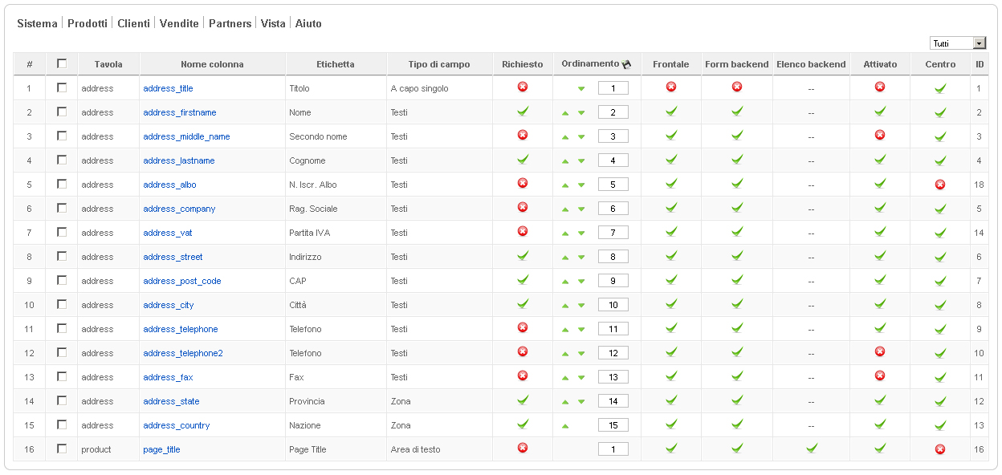Select all rows with header checkbox

[62, 63]
